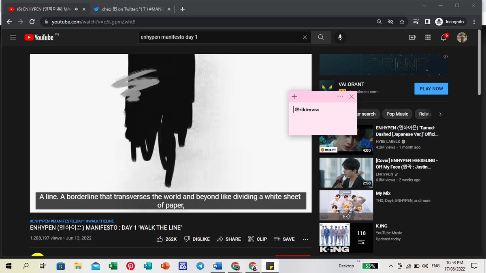486x273 pixels.
Task: Open a new browser tab
Action: point(182,9)
